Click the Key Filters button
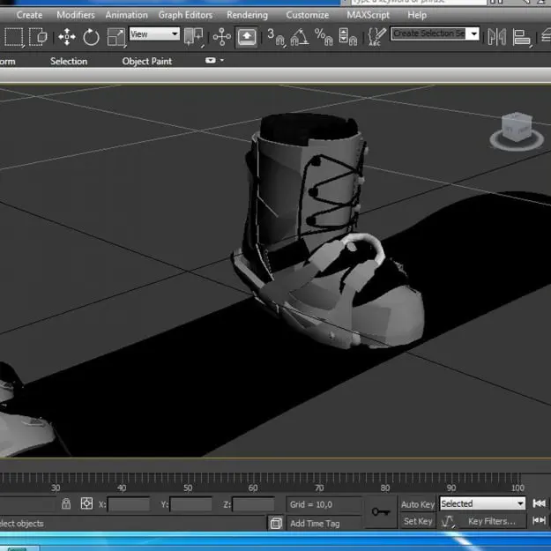The image size is (551, 551). (x=492, y=522)
